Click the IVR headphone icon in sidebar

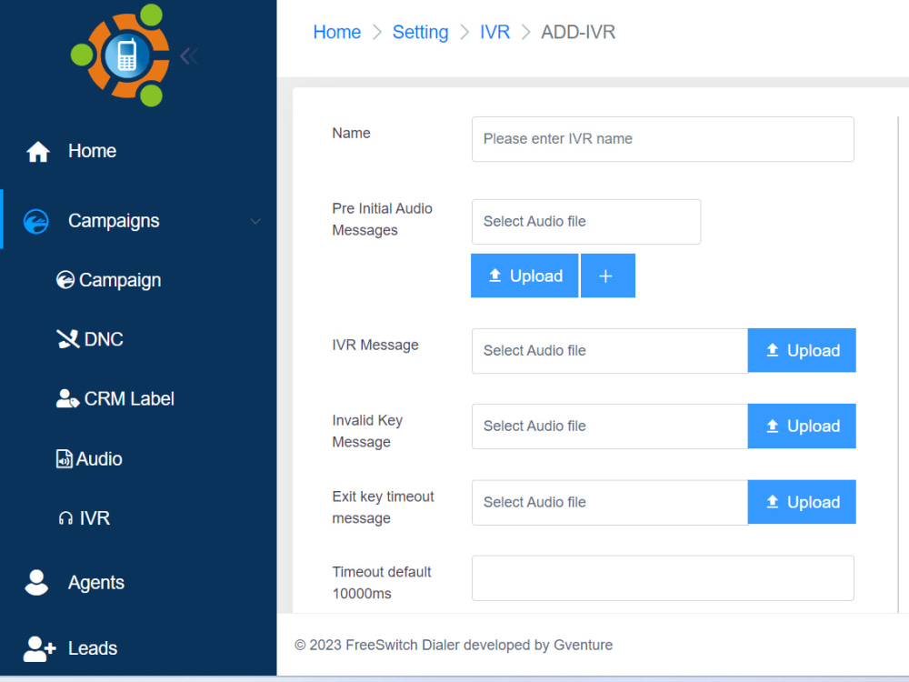click(67, 518)
